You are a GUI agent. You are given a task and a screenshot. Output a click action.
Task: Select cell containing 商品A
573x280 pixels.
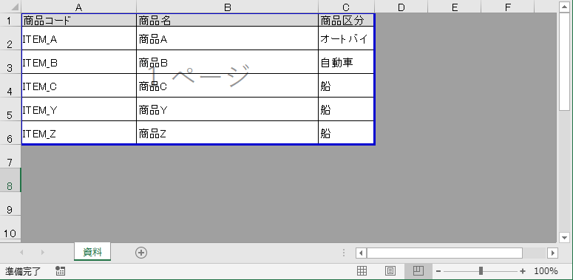[227, 38]
